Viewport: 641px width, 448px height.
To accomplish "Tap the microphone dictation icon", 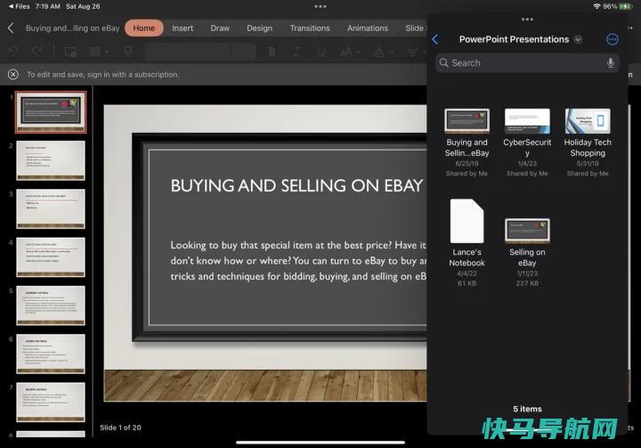I will tap(611, 63).
